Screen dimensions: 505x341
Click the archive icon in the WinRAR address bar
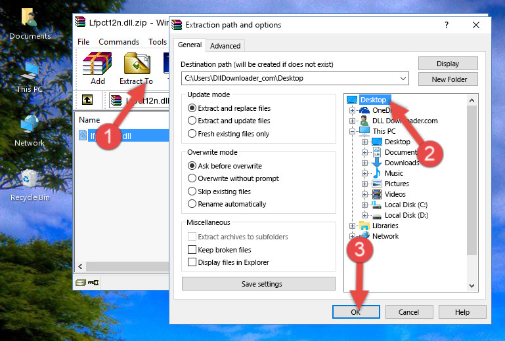tap(116, 100)
